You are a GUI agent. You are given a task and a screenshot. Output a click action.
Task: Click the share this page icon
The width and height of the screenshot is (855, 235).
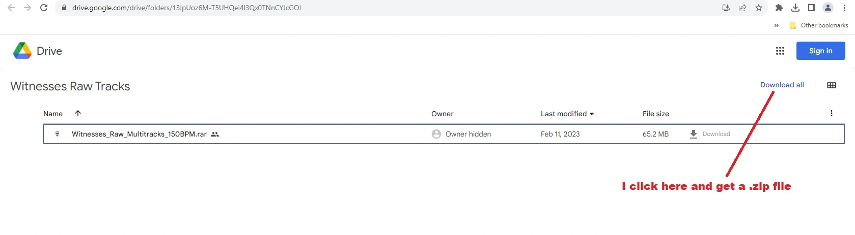click(x=742, y=8)
